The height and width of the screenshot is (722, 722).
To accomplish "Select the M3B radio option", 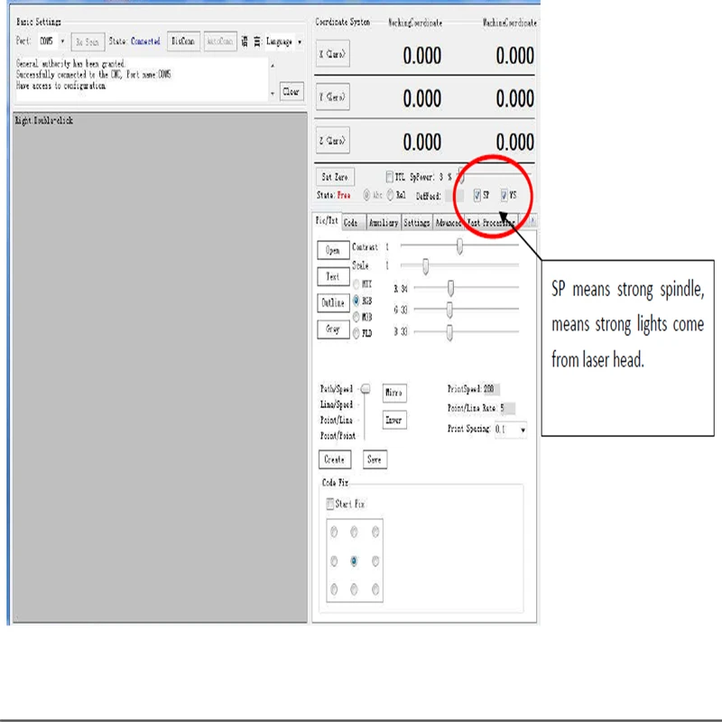I will coord(356,317).
